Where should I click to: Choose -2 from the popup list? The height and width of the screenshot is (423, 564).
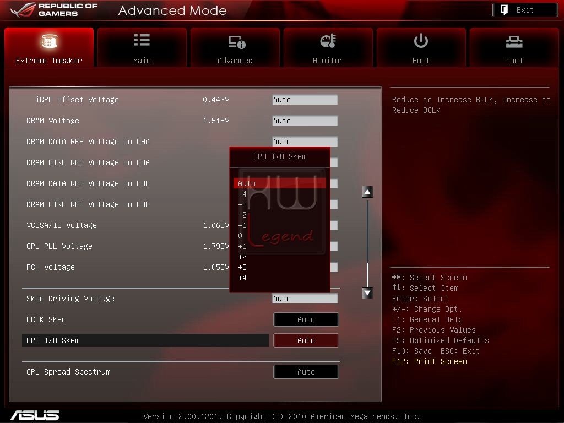tap(242, 215)
